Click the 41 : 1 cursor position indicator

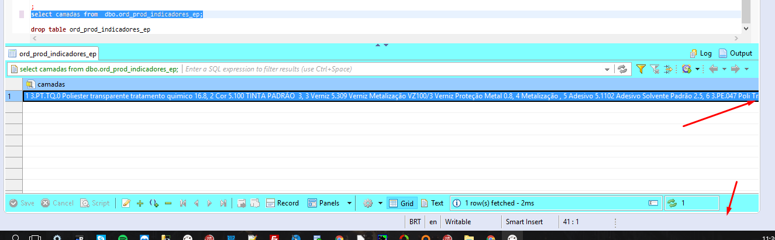(570, 222)
